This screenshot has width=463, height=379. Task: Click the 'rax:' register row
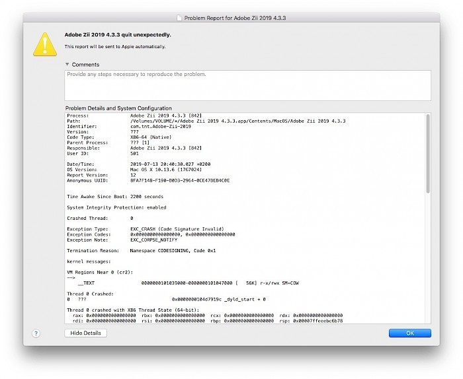click(x=208, y=316)
